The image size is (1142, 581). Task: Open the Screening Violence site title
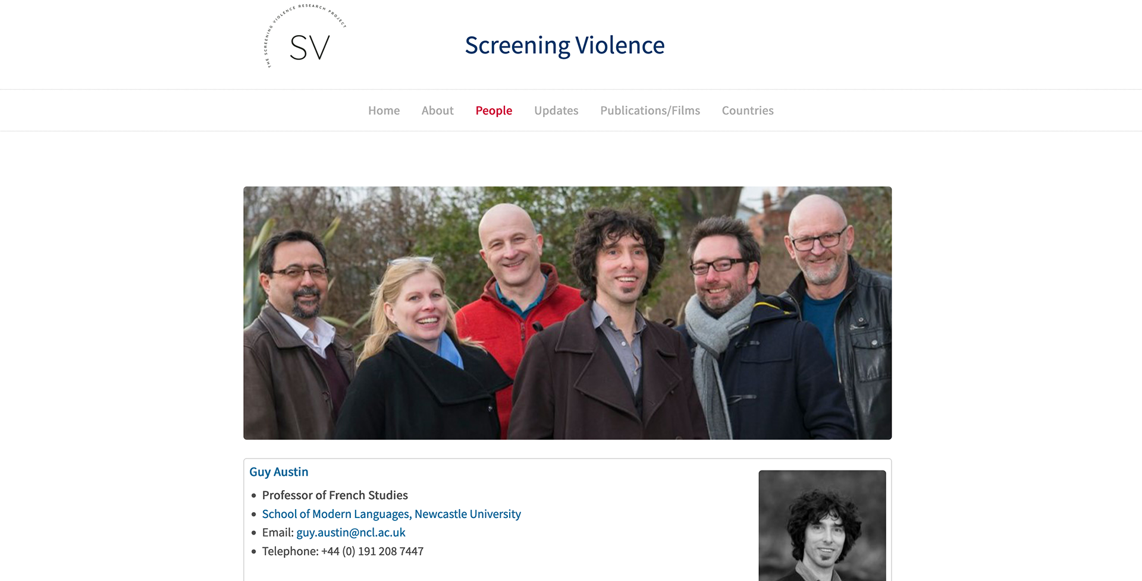[x=564, y=45]
